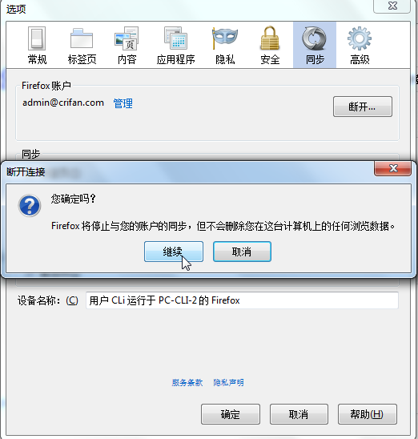Open the 管理 account manage link
The width and height of the screenshot is (418, 439).
point(123,103)
